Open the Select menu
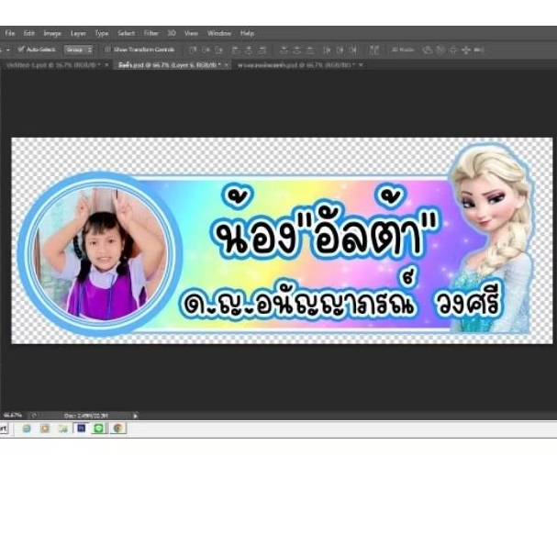 127,33
